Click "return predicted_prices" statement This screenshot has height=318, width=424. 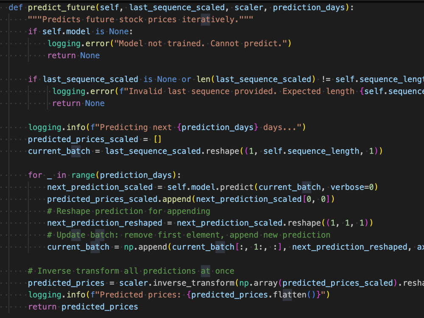pos(83,307)
